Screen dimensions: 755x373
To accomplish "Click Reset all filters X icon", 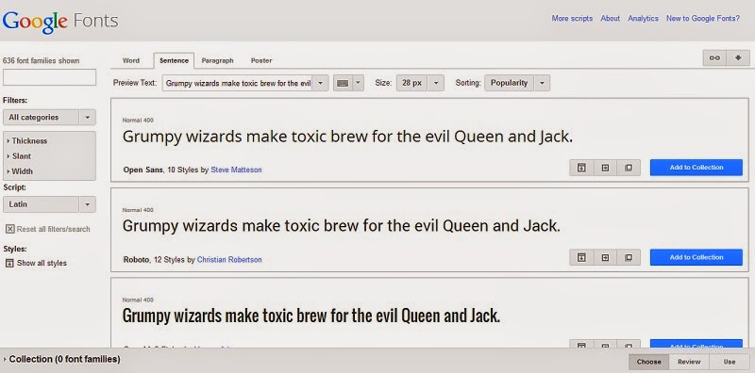I will click(10, 229).
